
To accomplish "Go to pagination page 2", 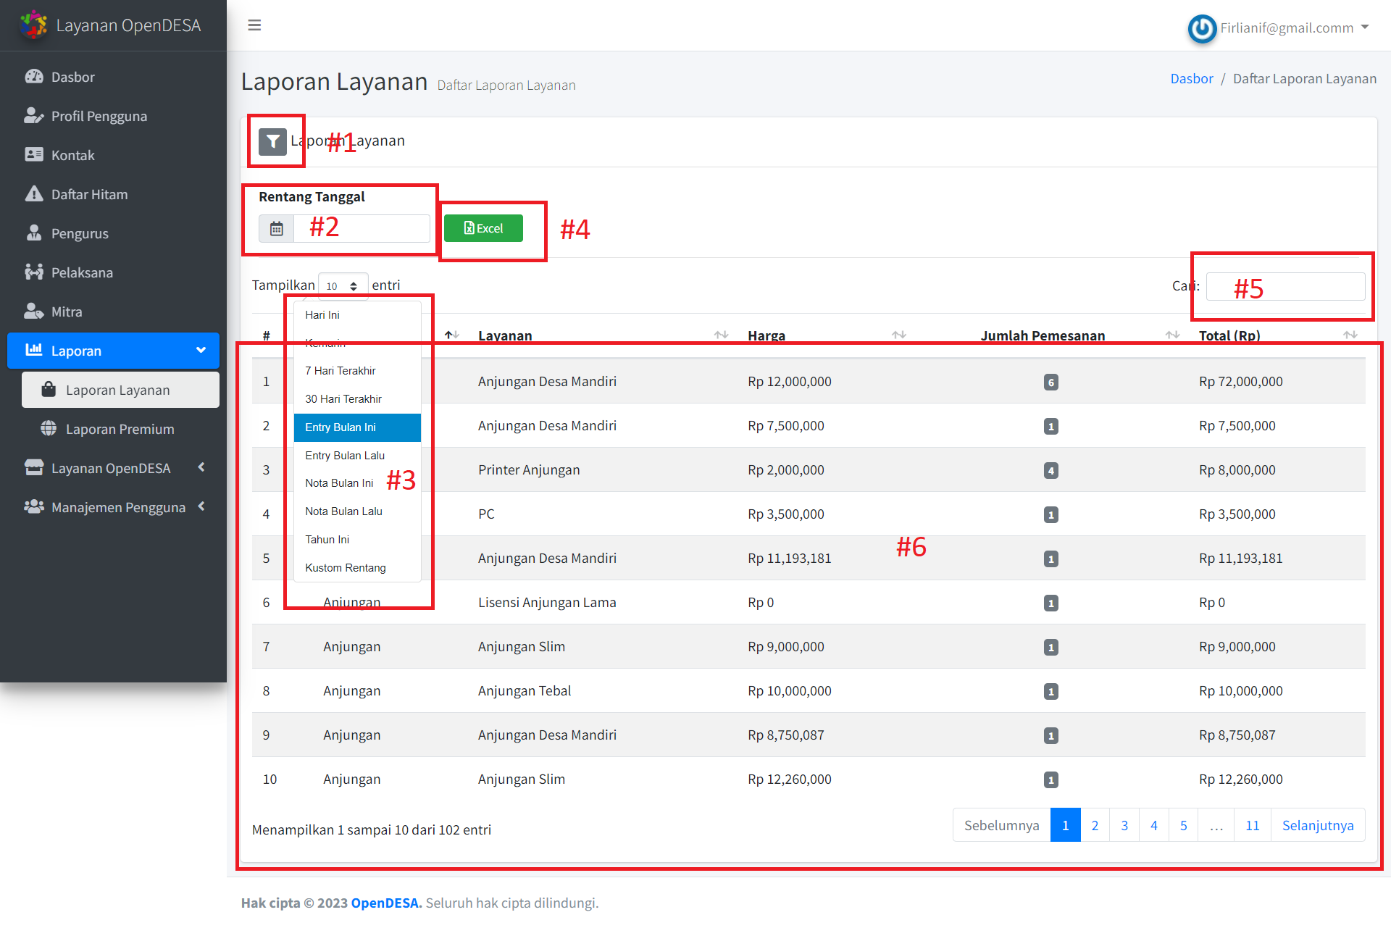I will (1095, 826).
